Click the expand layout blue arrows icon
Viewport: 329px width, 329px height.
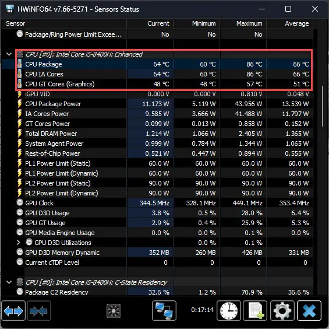pyautogui.click(x=13, y=310)
